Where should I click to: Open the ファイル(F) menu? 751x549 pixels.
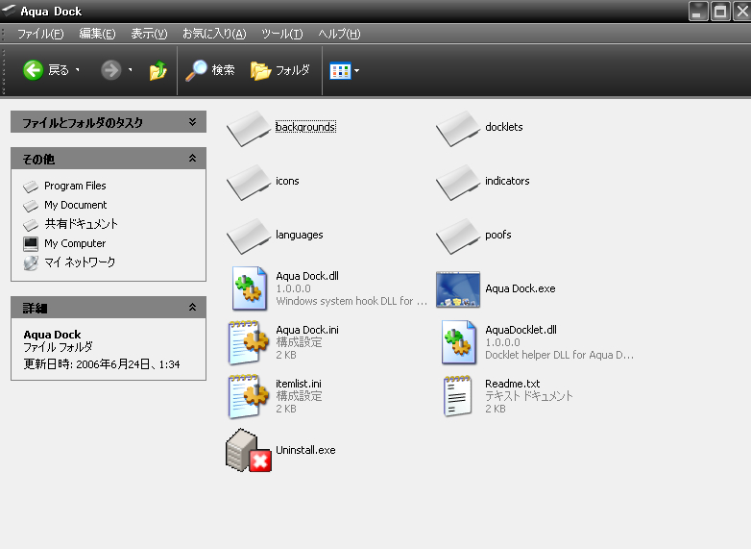point(40,34)
